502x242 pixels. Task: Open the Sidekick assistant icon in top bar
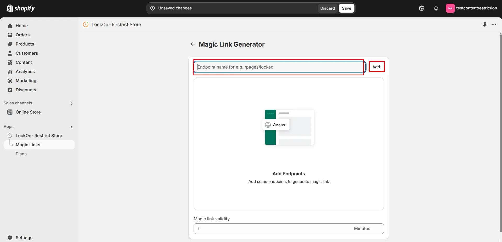point(422,8)
